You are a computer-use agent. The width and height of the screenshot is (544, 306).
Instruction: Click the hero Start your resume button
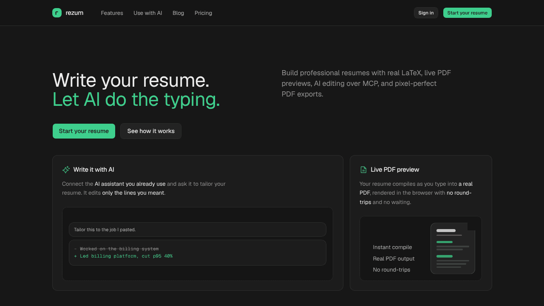click(x=84, y=131)
